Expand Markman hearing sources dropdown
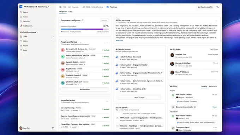The width and height of the screenshot is (240, 135). pyautogui.click(x=80, y=111)
